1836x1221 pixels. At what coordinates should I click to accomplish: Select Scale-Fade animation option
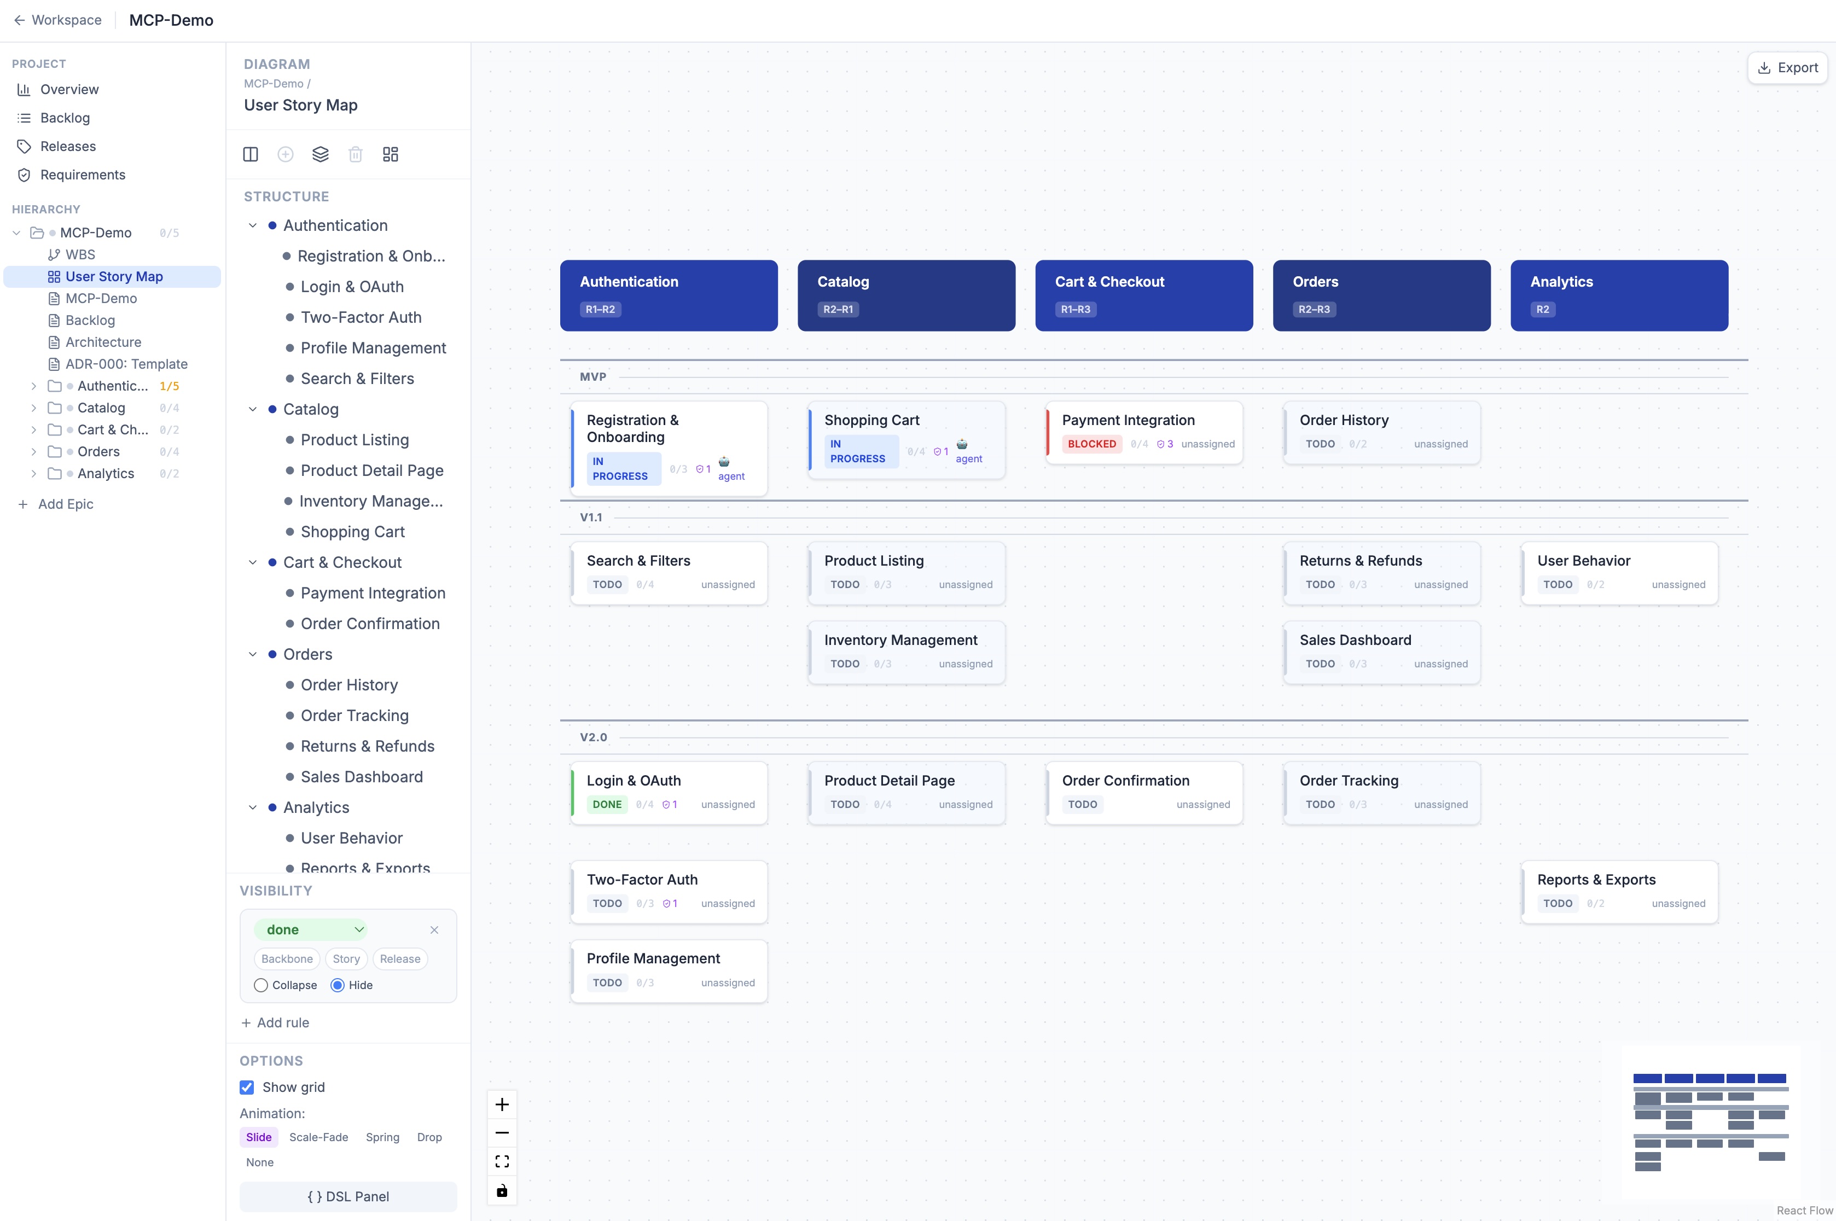pyautogui.click(x=318, y=1137)
